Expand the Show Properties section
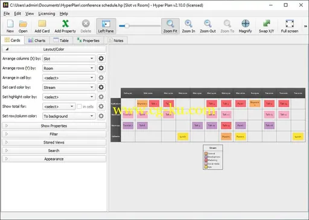309x220 pixels. pyautogui.click(x=54, y=126)
